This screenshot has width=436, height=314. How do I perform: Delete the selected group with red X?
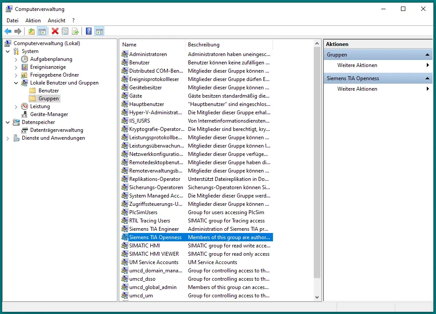pyautogui.click(x=55, y=32)
